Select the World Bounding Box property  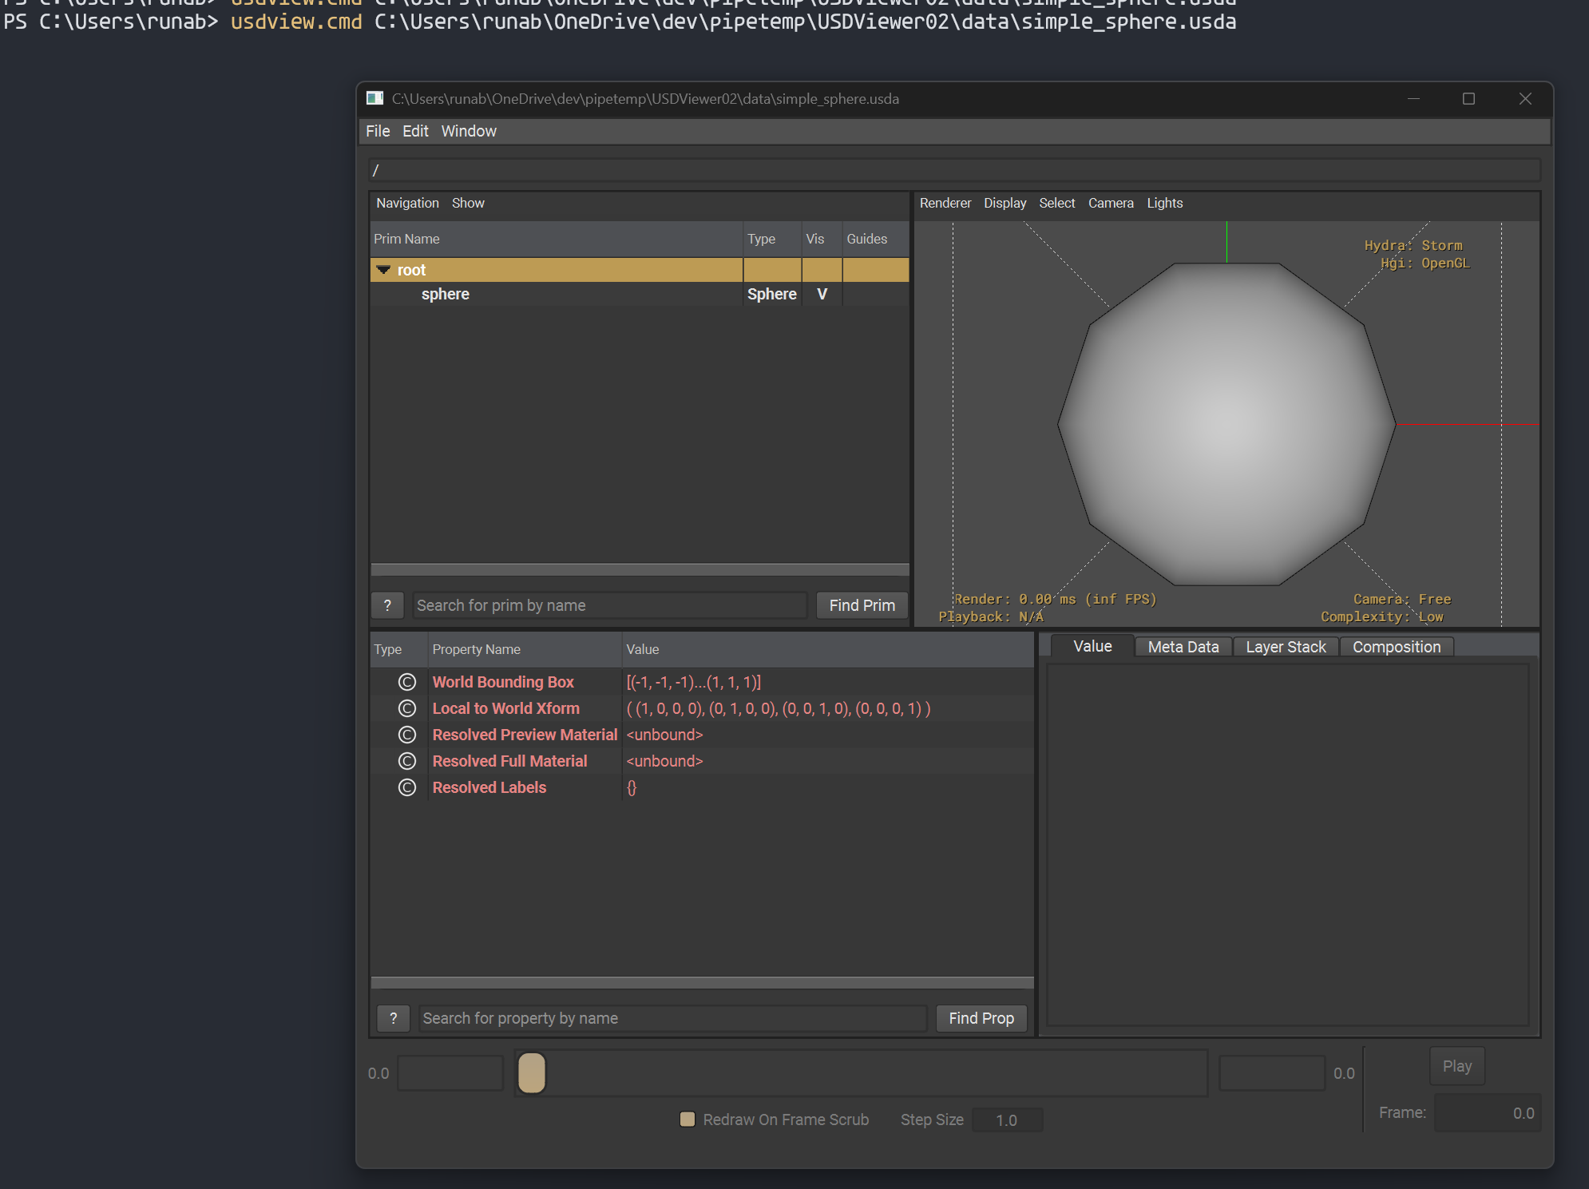point(503,682)
